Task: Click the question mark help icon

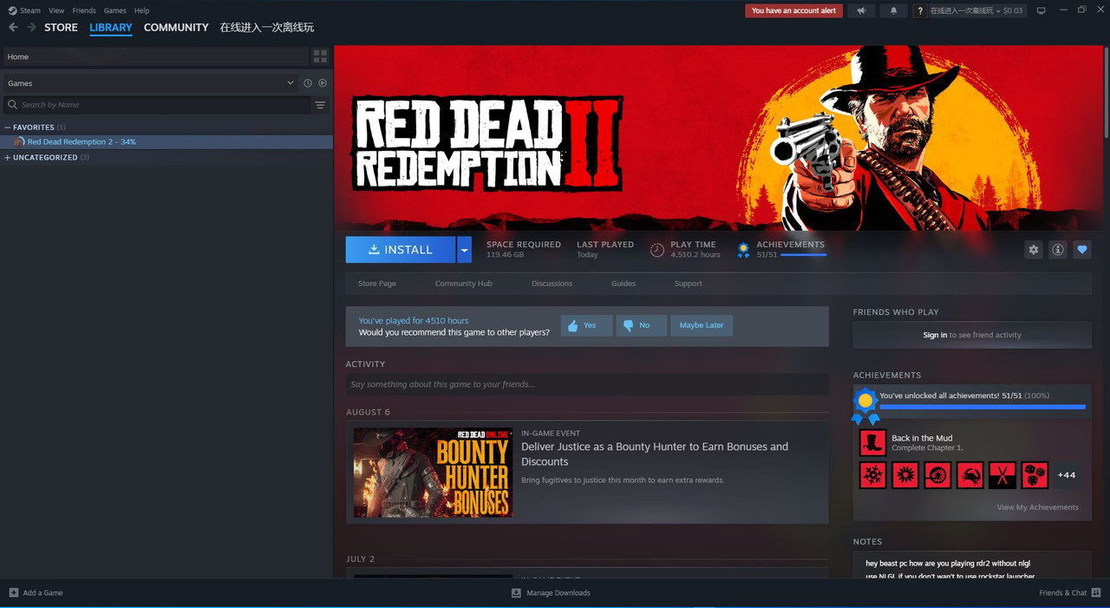Action: [x=920, y=10]
